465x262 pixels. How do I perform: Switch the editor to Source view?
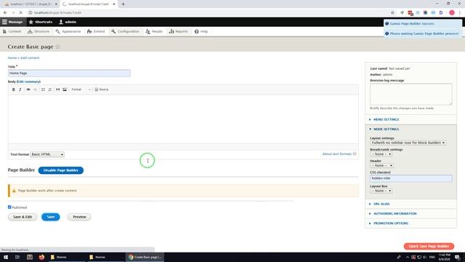102,90
